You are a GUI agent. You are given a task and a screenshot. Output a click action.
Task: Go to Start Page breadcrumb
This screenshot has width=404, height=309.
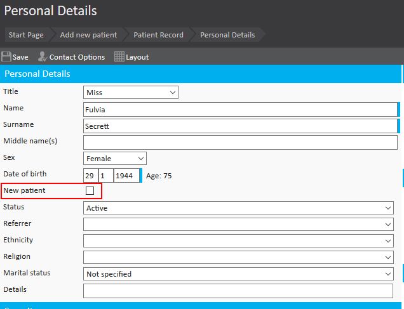(x=26, y=35)
